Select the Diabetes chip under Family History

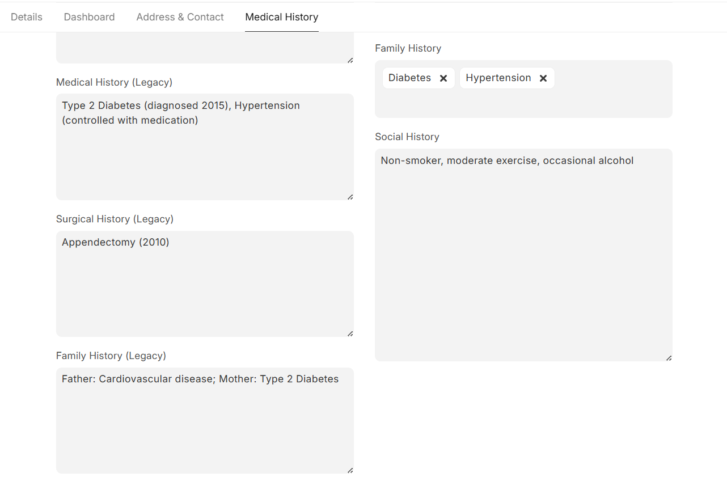click(409, 78)
